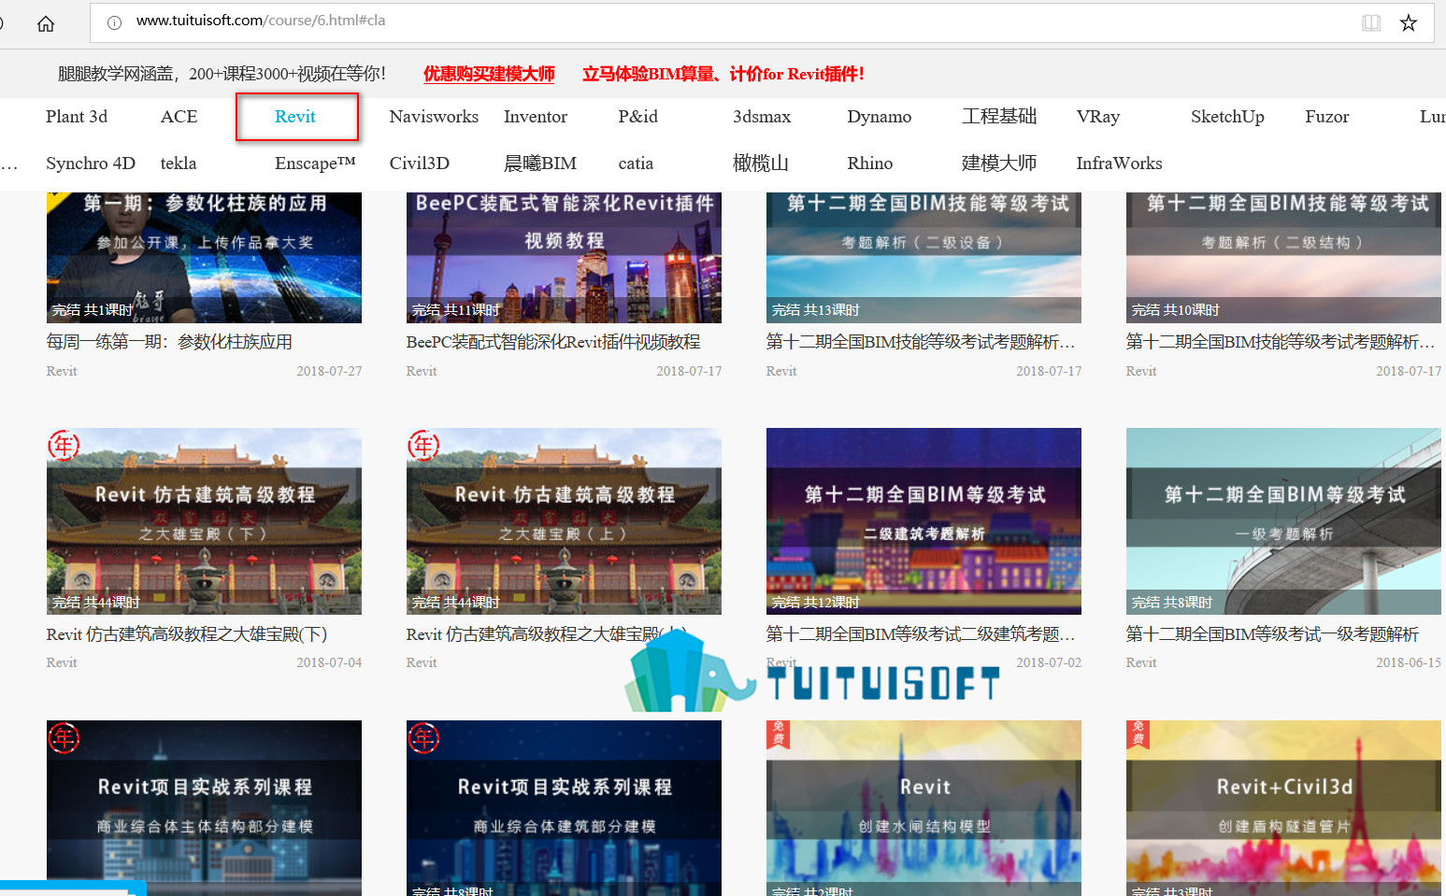1446x896 pixels.
Task: Select the Plant 3d category tab
Action: pyautogui.click(x=77, y=117)
